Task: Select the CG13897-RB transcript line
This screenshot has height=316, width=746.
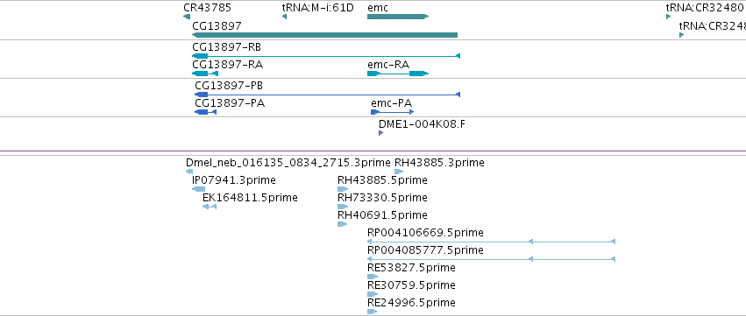Action: pos(326,56)
